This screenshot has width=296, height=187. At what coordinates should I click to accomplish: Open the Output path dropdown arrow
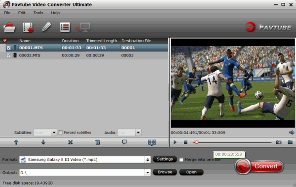tap(148, 173)
